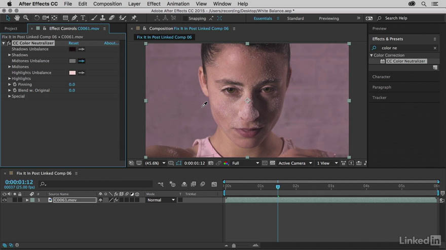Select the Eraser tool
This screenshot has width=446, height=250.
pyautogui.click(x=112, y=18)
